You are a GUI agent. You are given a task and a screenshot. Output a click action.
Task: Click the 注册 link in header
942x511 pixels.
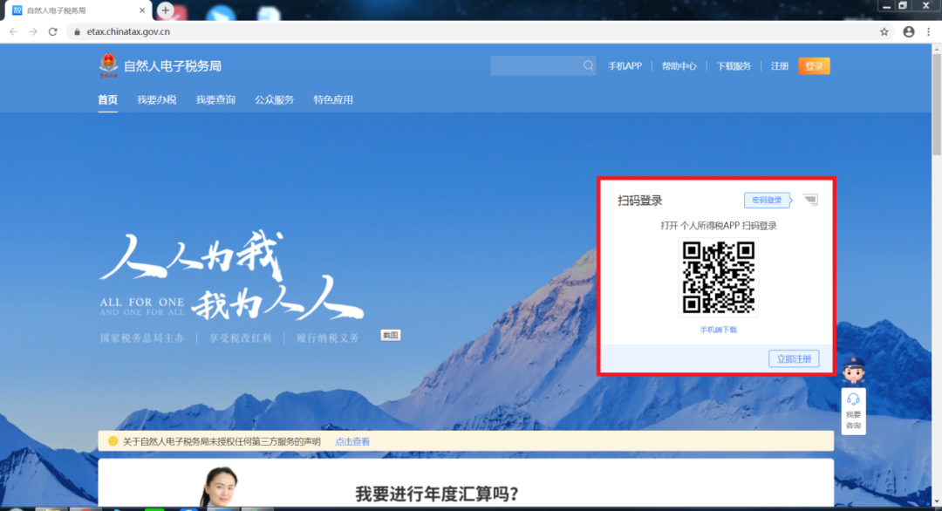tap(780, 66)
